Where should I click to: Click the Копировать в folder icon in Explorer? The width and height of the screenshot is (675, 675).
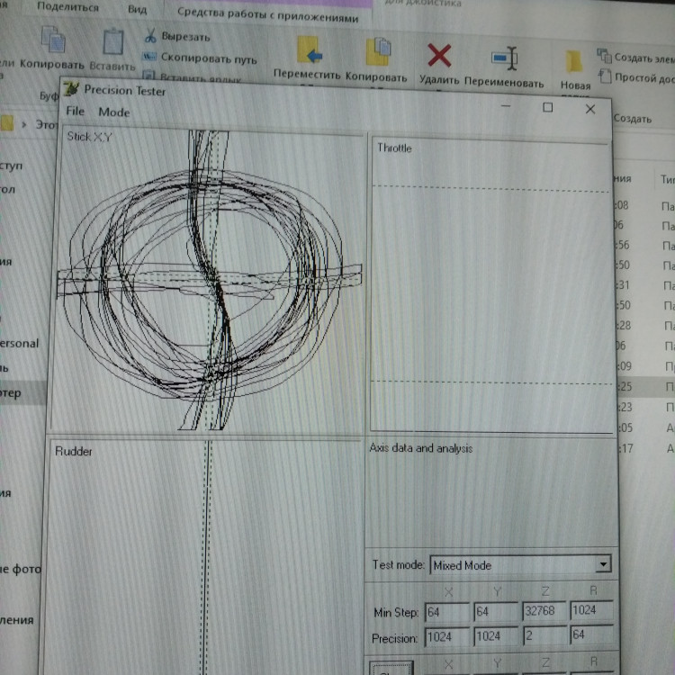tap(378, 51)
